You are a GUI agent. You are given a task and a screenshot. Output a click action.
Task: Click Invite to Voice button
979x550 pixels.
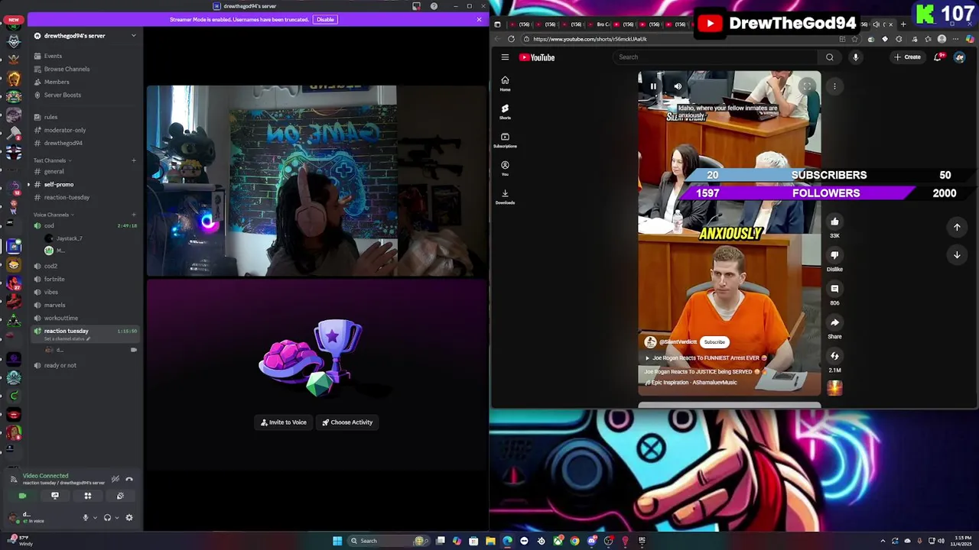(x=283, y=422)
